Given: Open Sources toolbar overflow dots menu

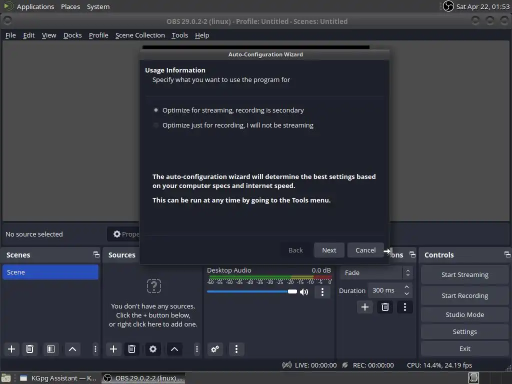Looking at the screenshot, I should tap(197, 349).
